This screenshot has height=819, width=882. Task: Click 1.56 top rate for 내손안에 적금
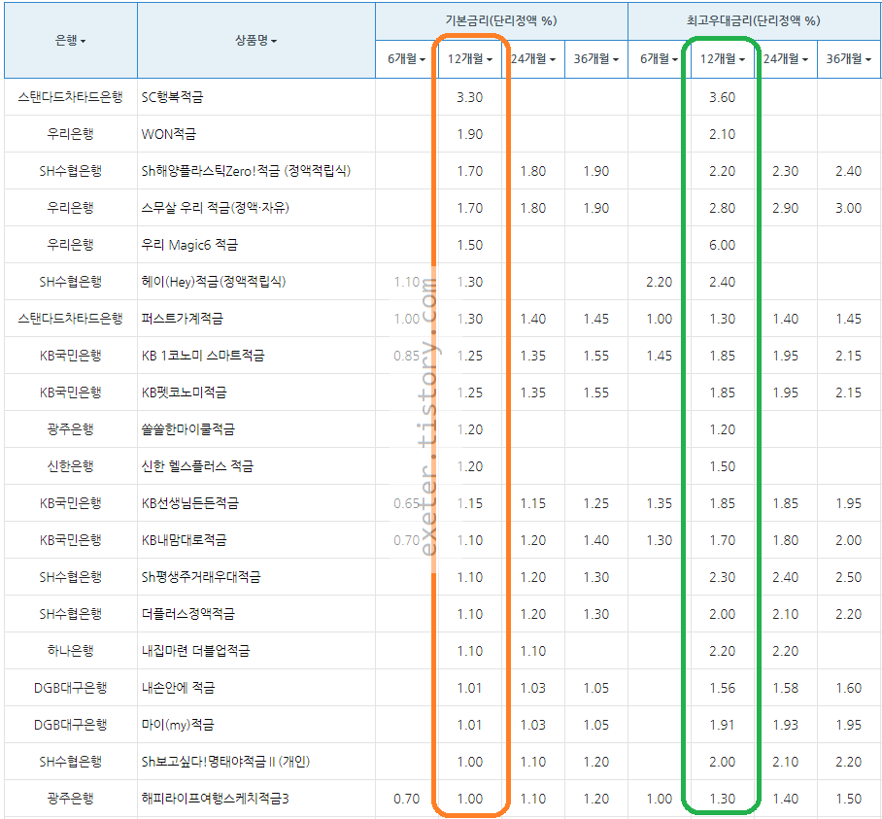(x=723, y=688)
